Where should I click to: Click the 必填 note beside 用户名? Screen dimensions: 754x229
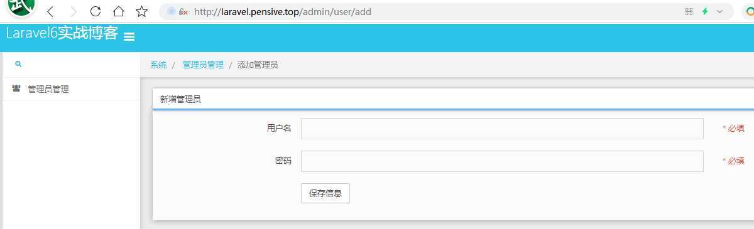click(733, 128)
